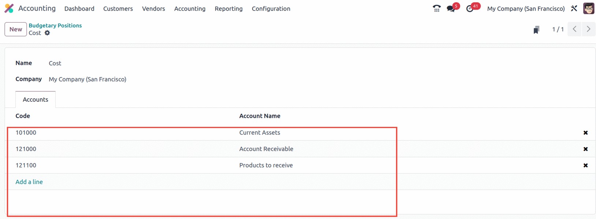Go to the previous record arrow

coord(575,29)
